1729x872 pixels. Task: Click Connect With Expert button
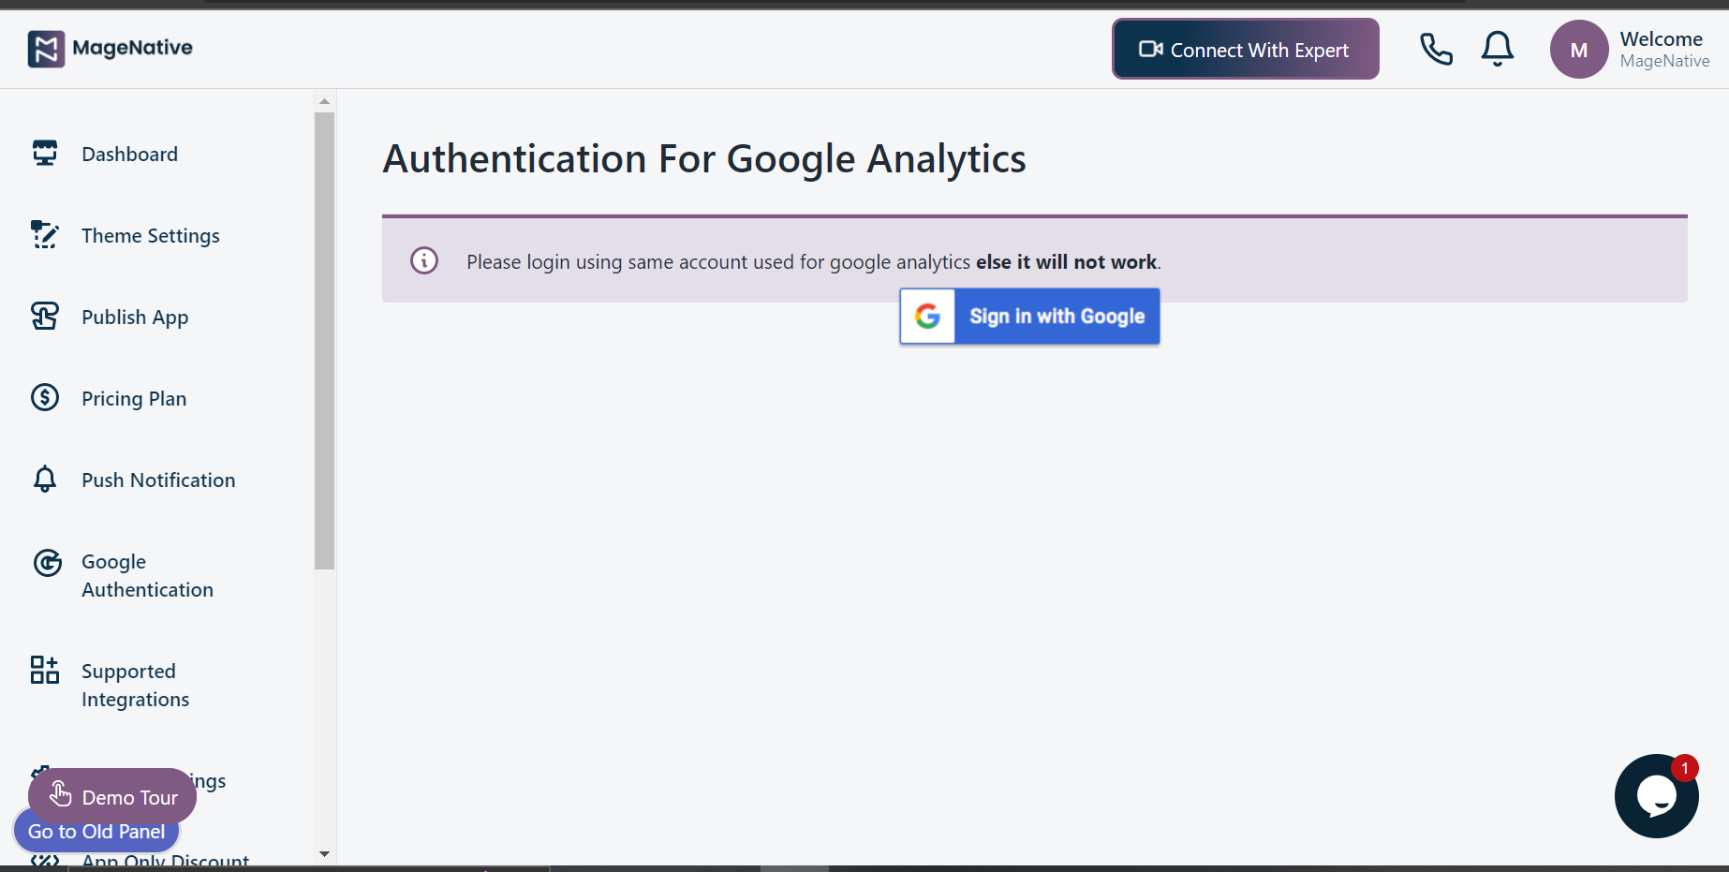[1246, 49]
